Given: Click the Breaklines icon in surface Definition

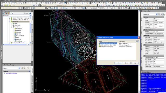Looking at the screenshot, I should coord(15,30).
